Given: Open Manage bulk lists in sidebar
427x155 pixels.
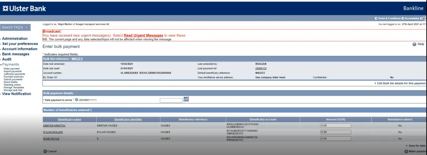Looking at the screenshot, I should point(13,90).
